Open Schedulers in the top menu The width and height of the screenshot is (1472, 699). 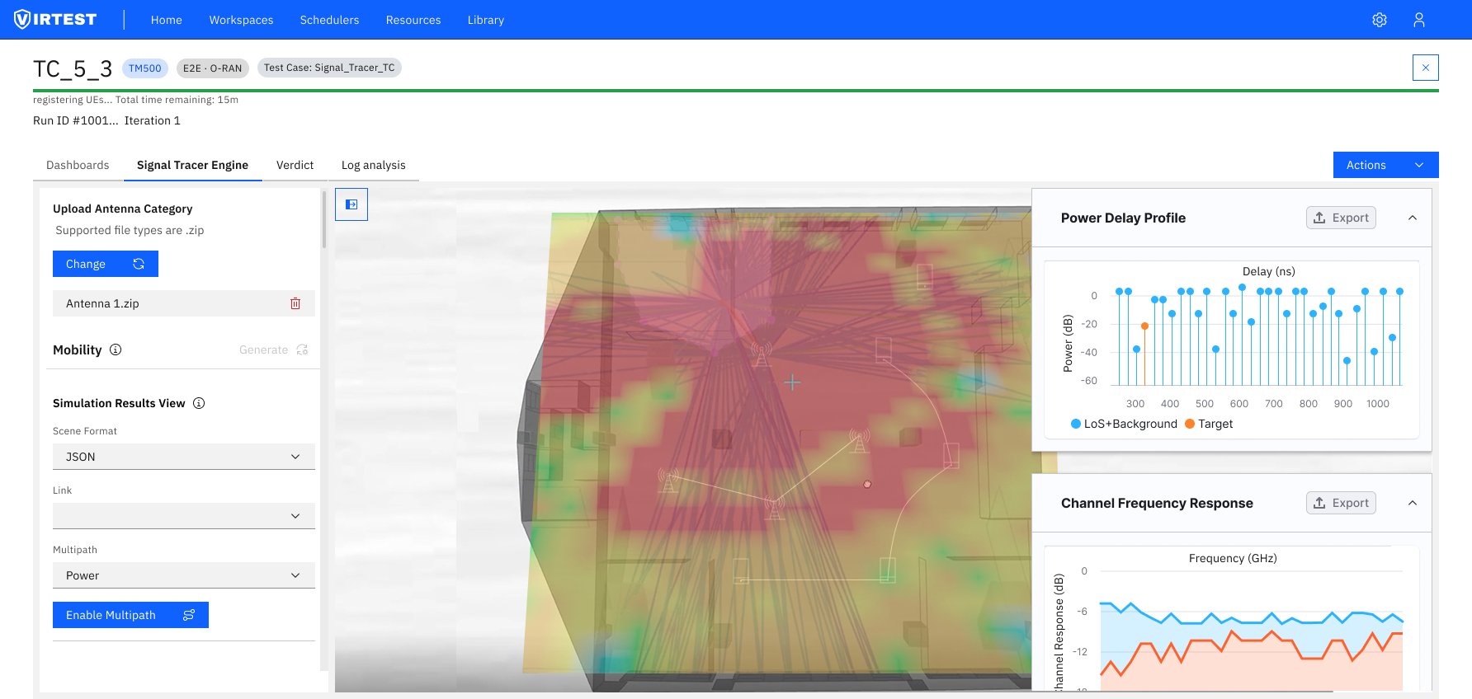point(329,20)
